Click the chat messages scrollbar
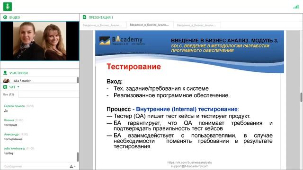The height and width of the screenshot is (170, 303). tap(78, 157)
